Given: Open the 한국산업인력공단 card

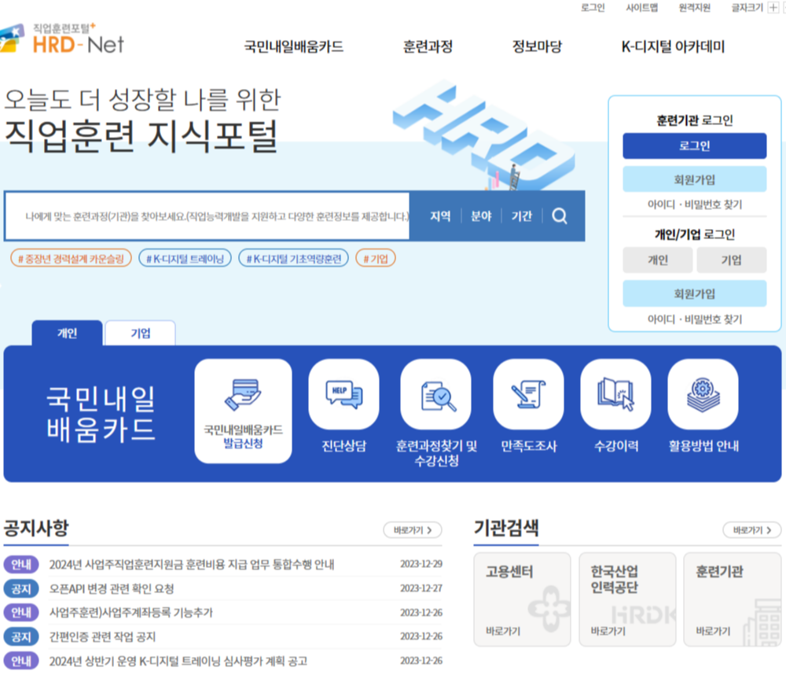Looking at the screenshot, I should [x=627, y=599].
